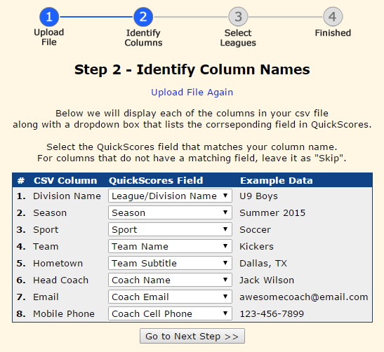Click the Summer 2015 example value

pyautogui.click(x=272, y=213)
